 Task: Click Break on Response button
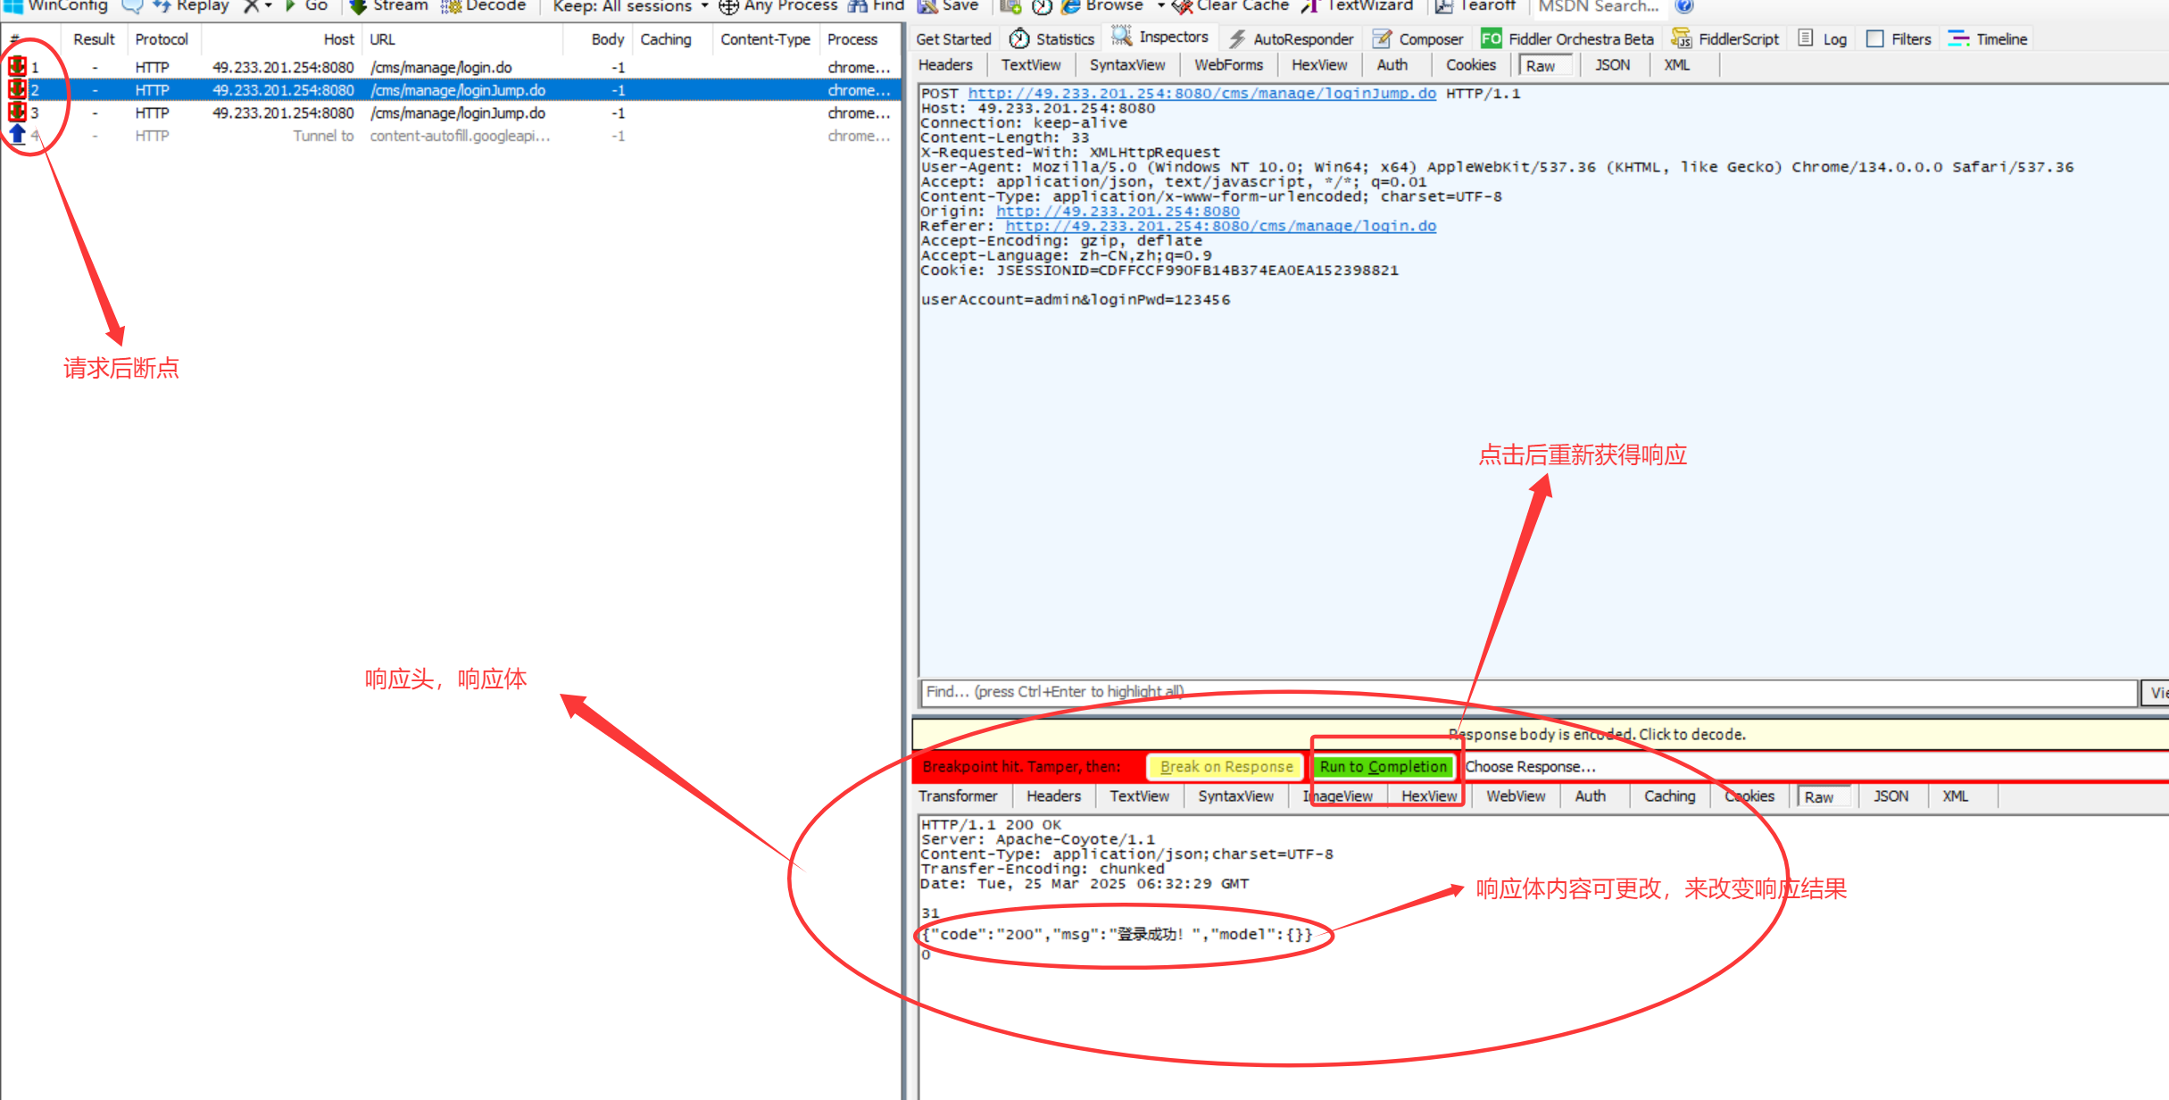(1226, 767)
